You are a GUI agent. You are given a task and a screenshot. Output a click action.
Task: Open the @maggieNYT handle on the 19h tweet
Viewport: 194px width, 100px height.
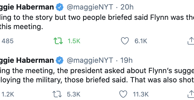(x=90, y=60)
